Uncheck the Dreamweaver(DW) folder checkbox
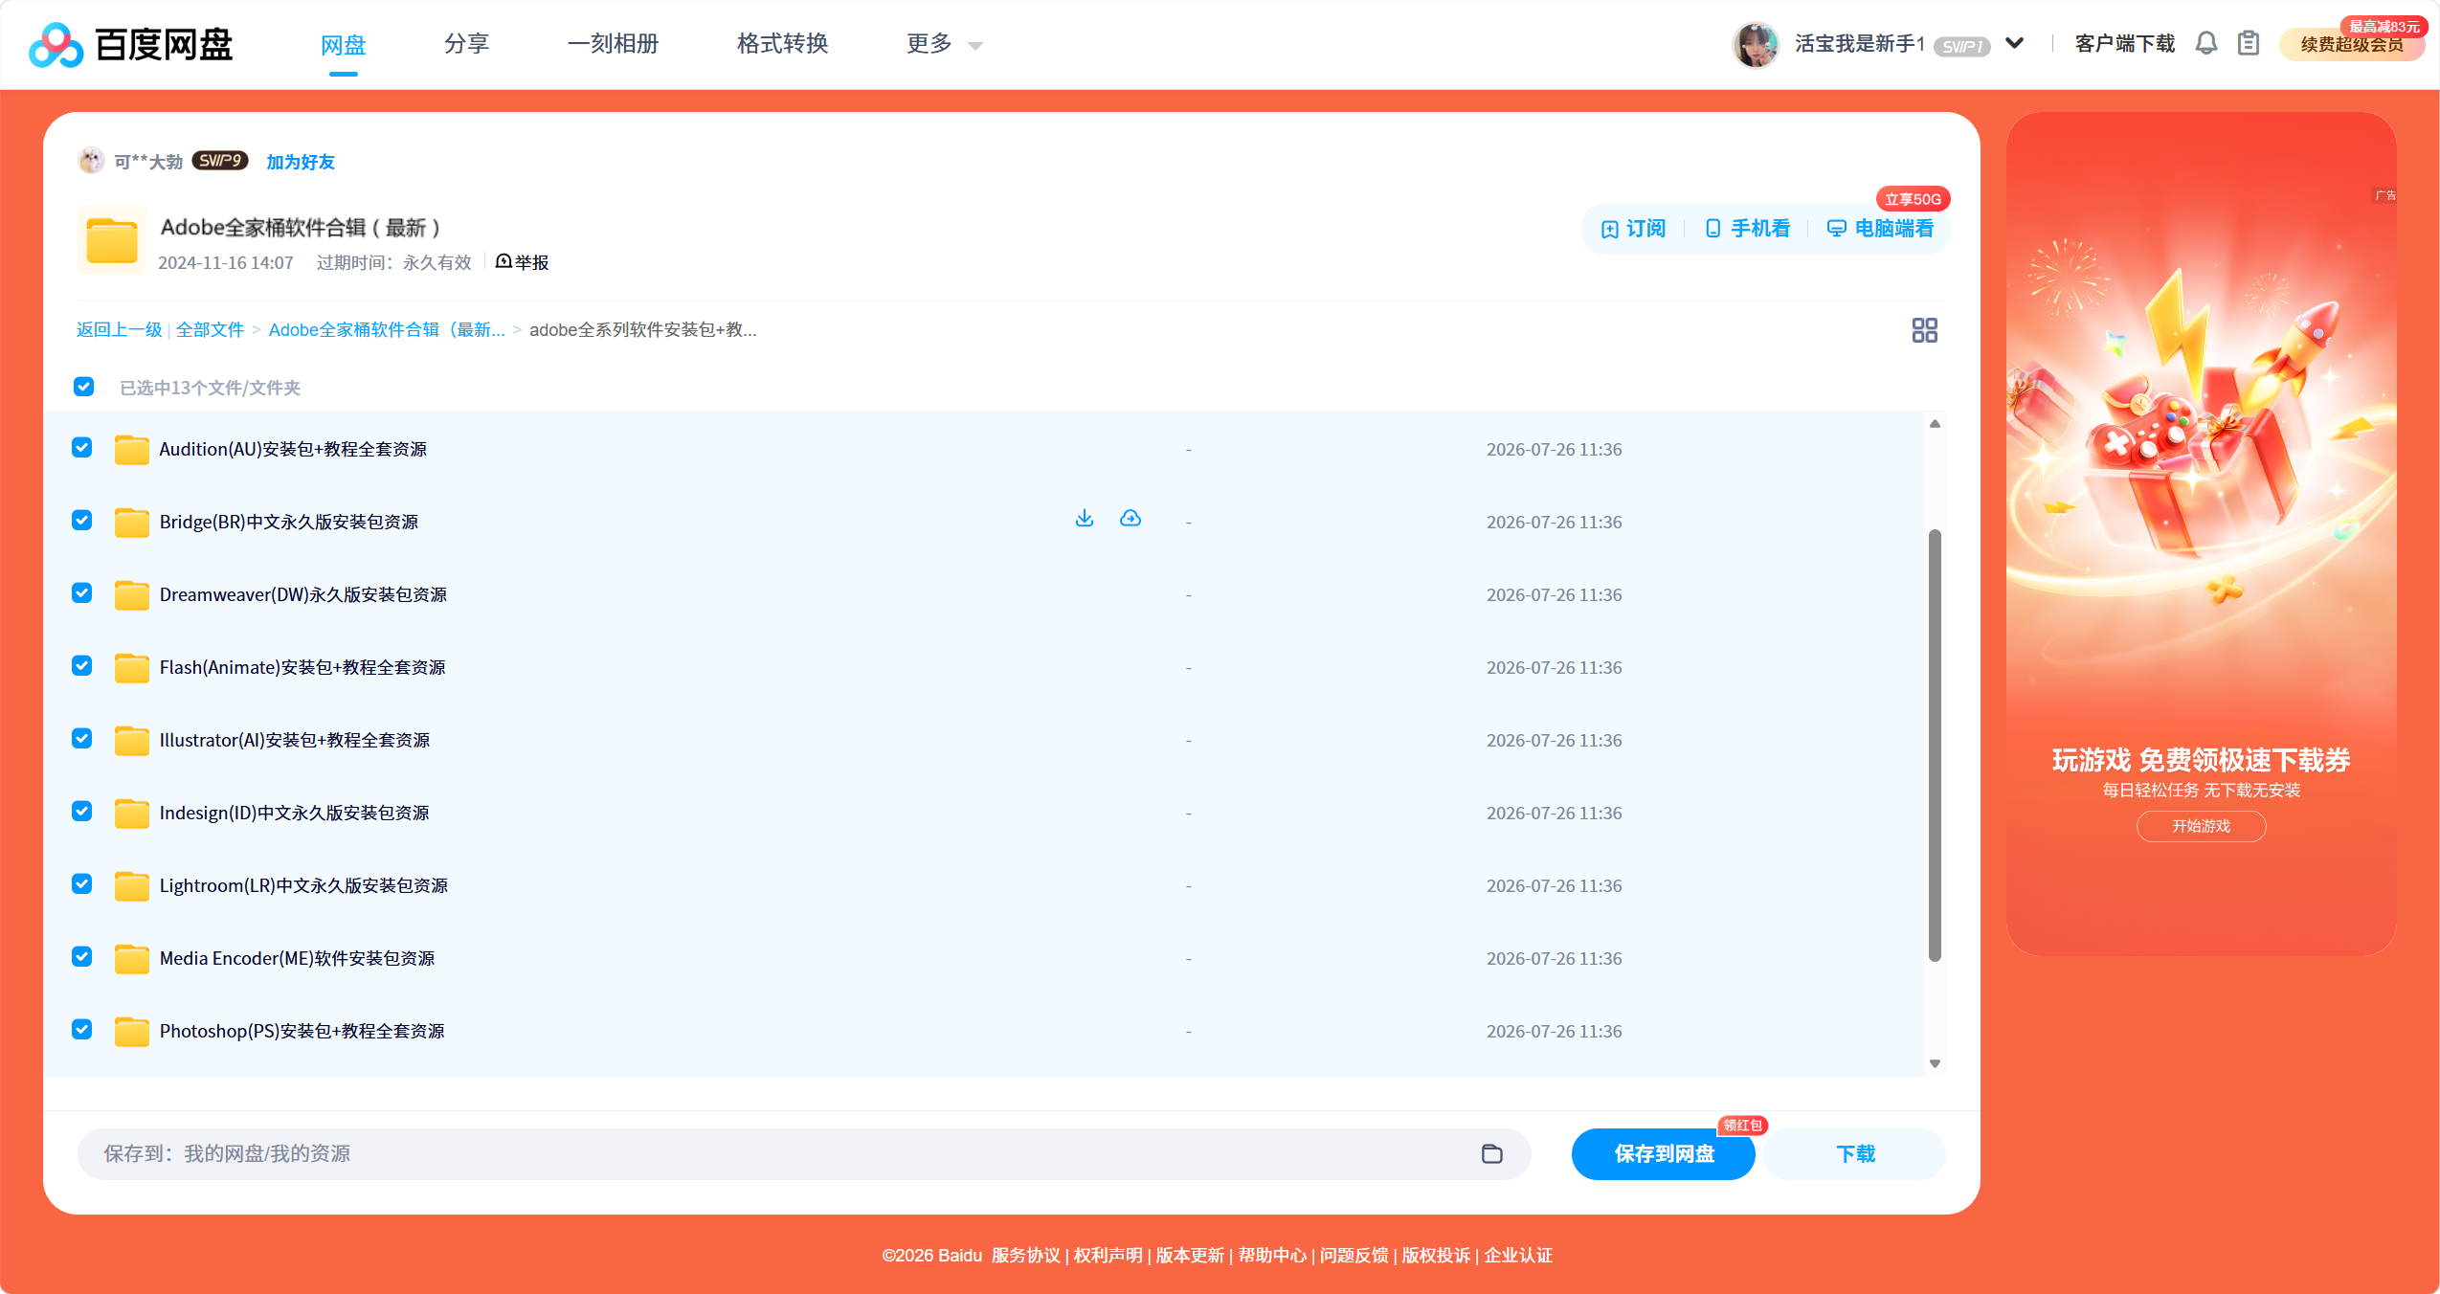The height and width of the screenshot is (1294, 2440). click(82, 593)
